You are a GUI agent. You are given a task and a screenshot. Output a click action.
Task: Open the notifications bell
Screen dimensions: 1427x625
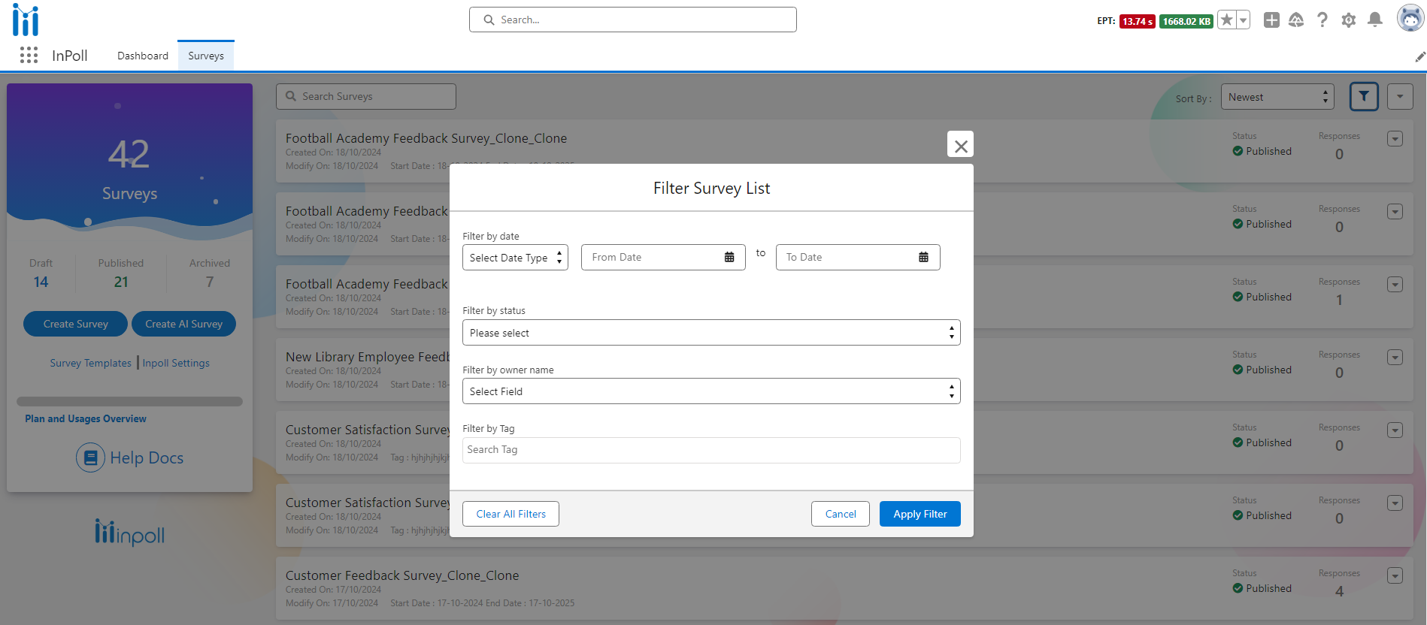click(1375, 20)
